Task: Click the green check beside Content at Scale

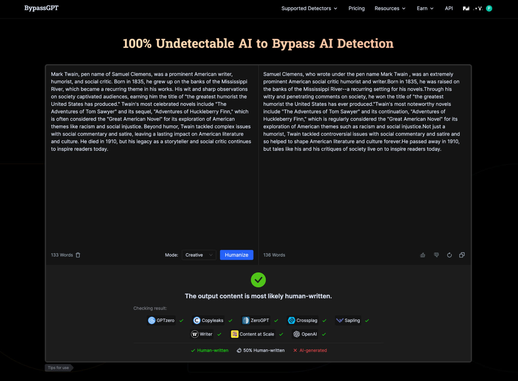Action: pos(281,334)
